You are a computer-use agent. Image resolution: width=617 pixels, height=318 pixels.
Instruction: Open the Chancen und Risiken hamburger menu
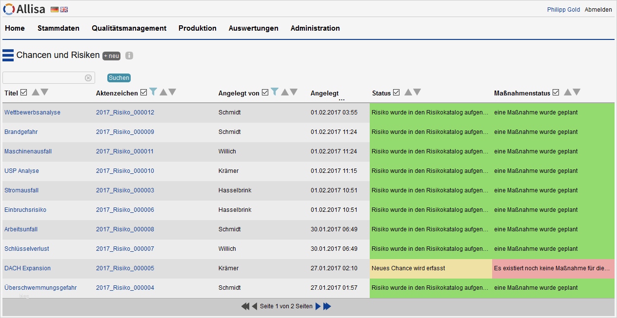pos(8,55)
